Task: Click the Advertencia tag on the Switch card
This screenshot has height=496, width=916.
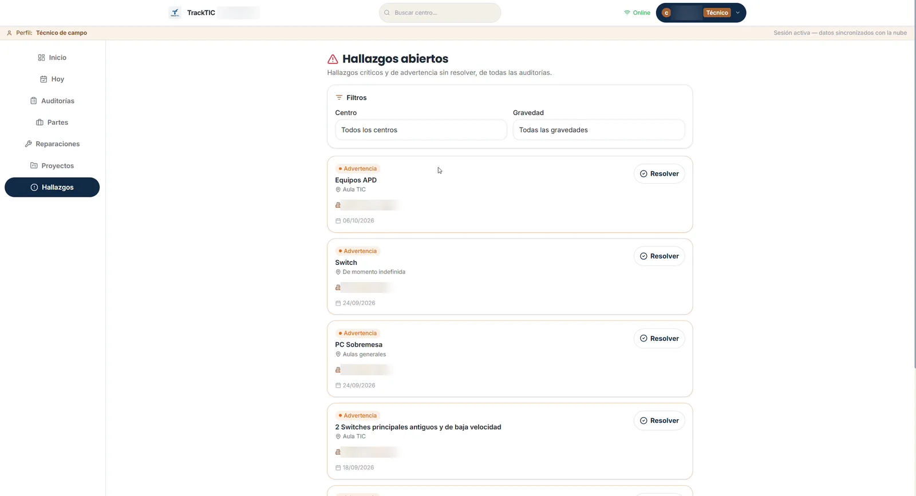Action: (358, 251)
